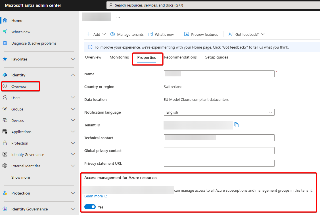Select the Properties tab
Image resolution: width=320 pixels, height=215 pixels.
147,58
